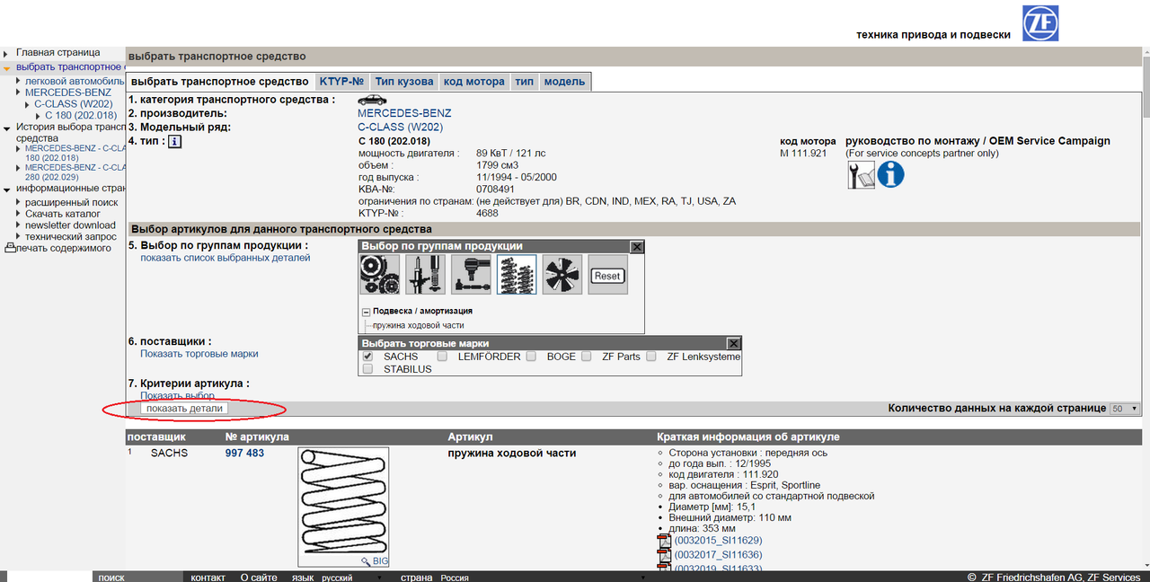Select легковой автомобиль in sidebar tree
1150x582 pixels.
(x=75, y=81)
